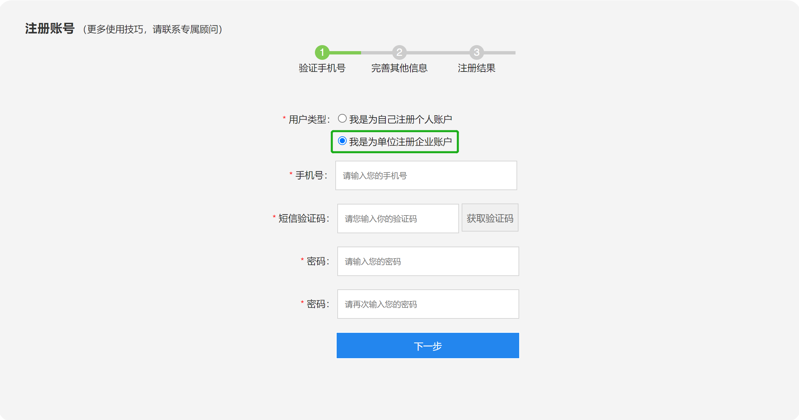Click the 完善其他信息 step label
Screen dimensions: 799x420
click(x=399, y=68)
